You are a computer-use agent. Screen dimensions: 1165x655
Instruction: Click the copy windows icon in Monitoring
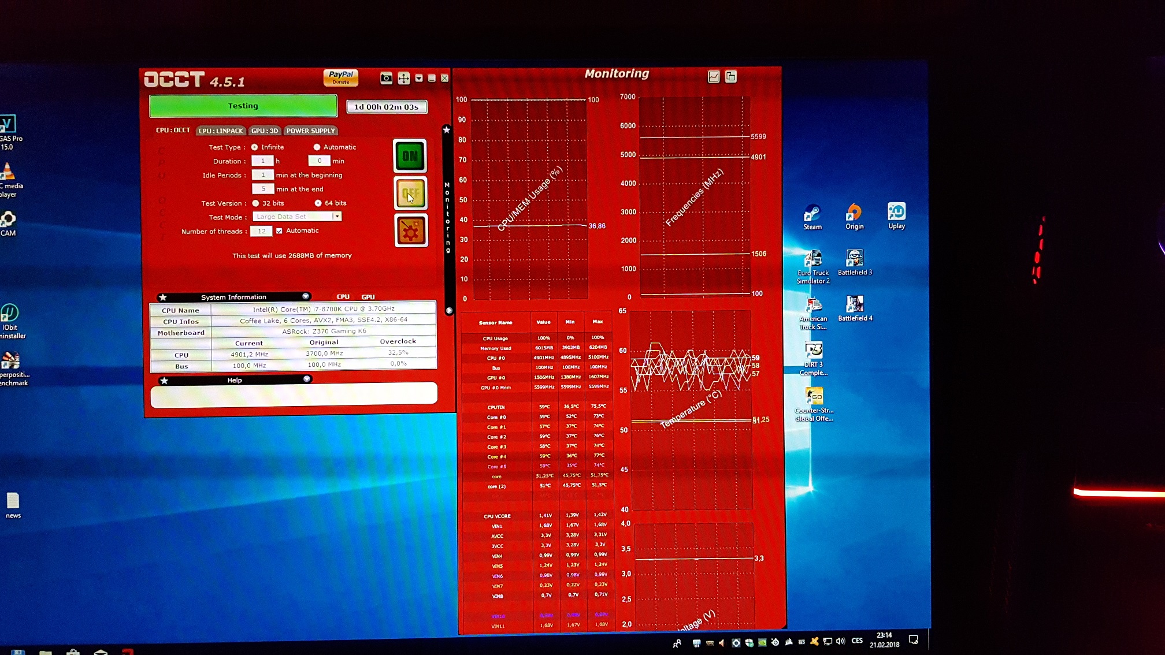click(731, 76)
